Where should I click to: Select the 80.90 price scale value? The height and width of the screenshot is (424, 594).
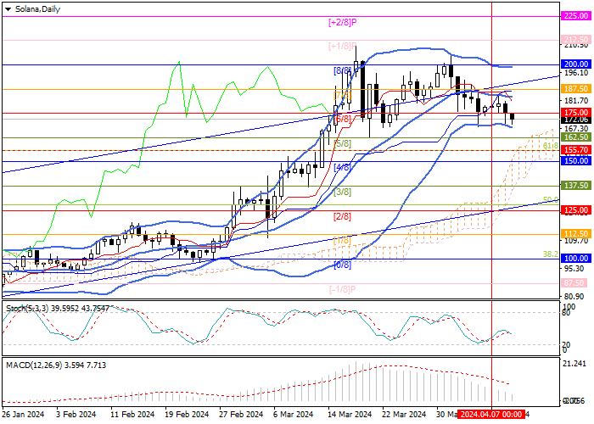coord(574,297)
